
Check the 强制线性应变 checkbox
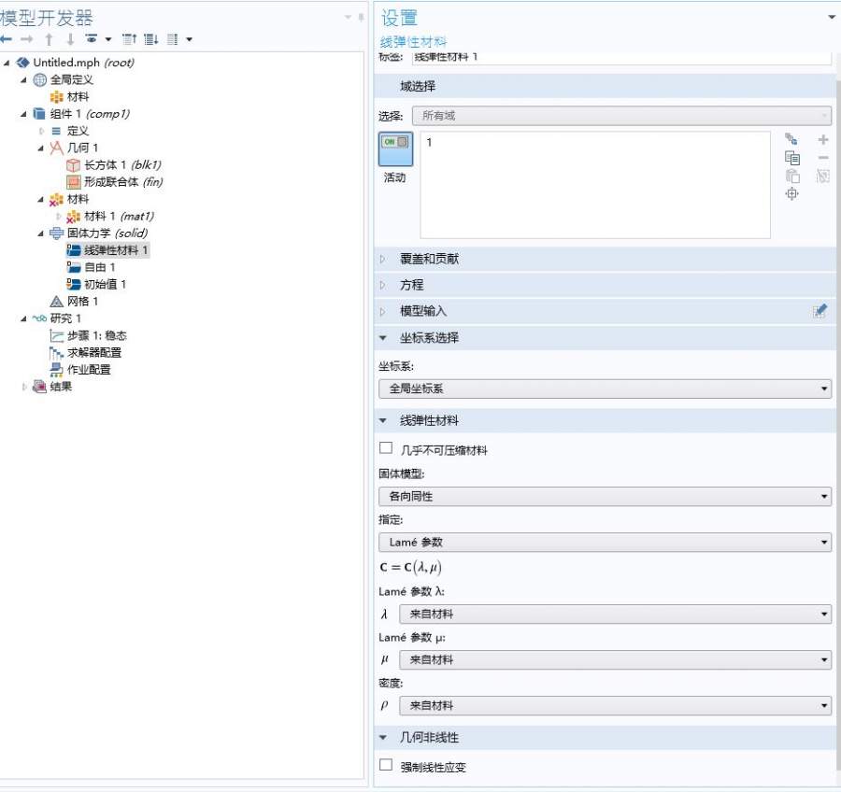(386, 765)
